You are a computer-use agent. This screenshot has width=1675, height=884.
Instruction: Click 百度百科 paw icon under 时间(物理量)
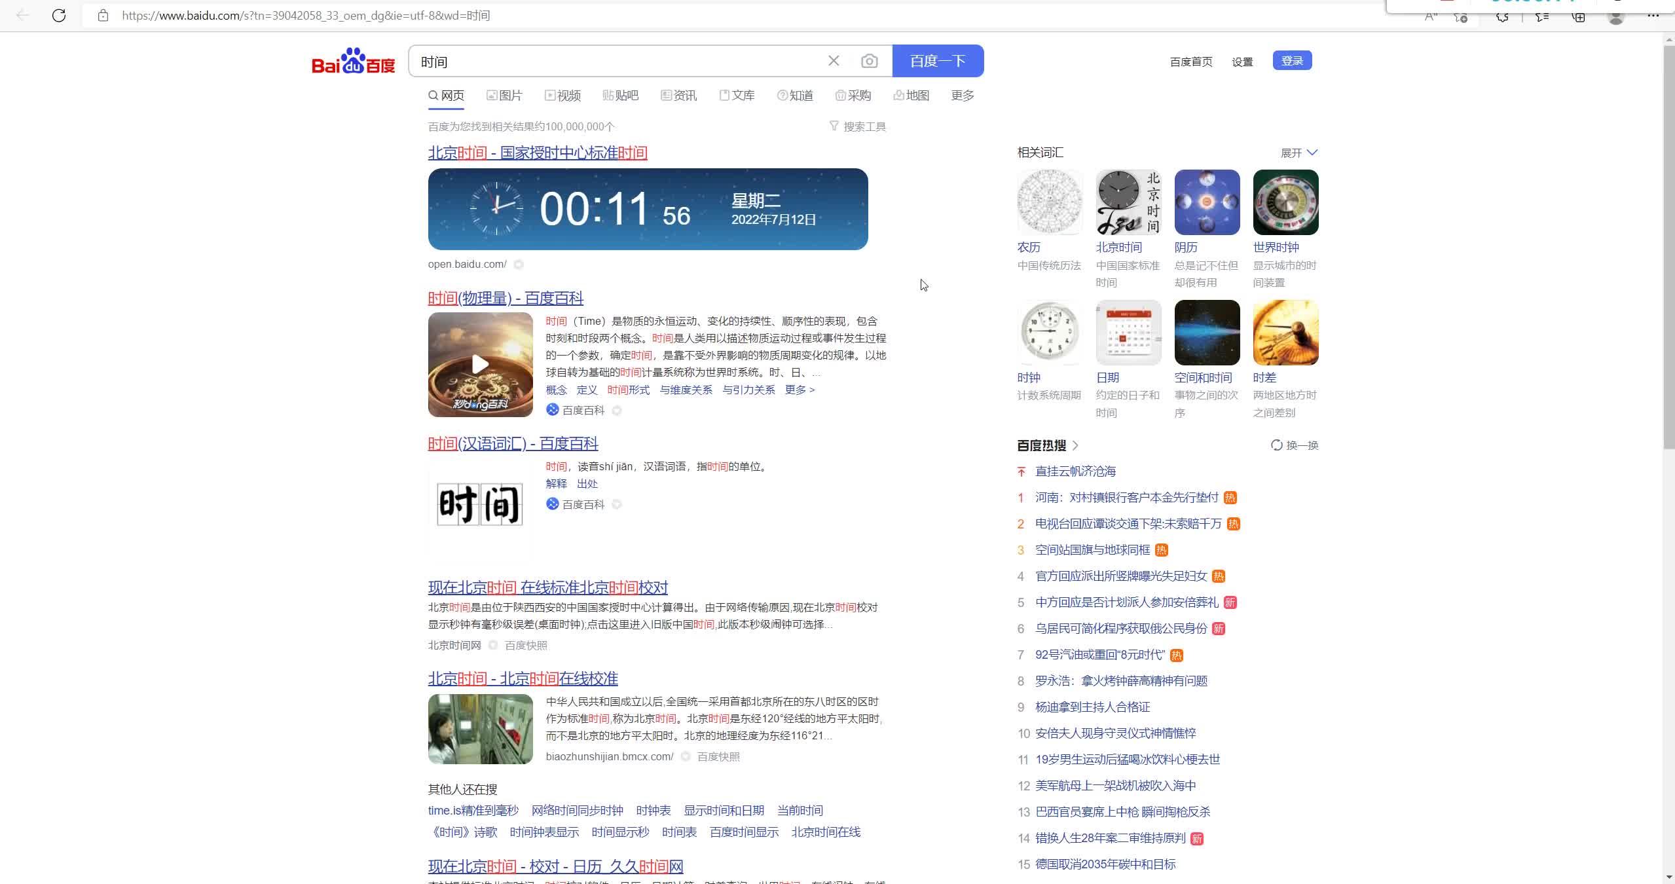pos(553,410)
